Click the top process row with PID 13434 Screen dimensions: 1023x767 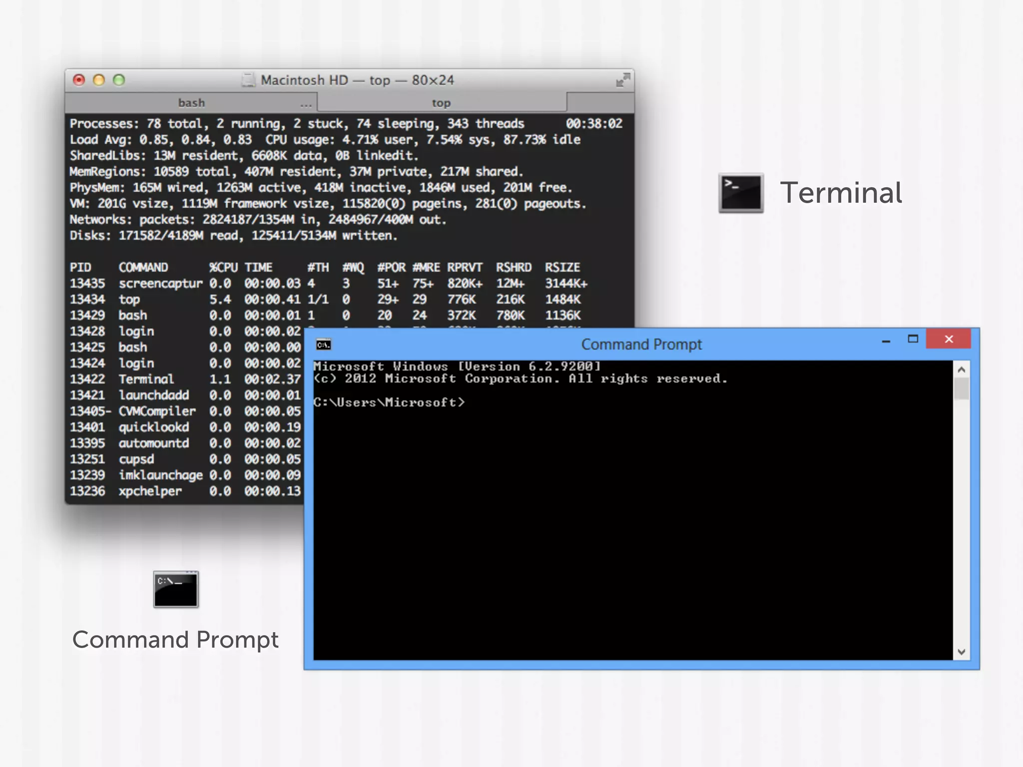tap(326, 300)
